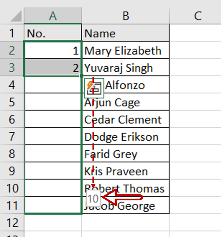Select the Robert Thomas cell

tap(126, 188)
